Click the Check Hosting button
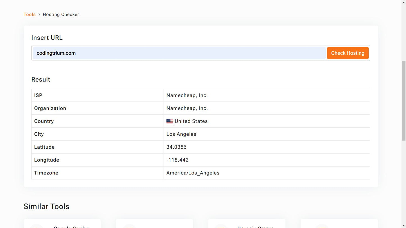Image resolution: width=406 pixels, height=228 pixels. click(348, 53)
